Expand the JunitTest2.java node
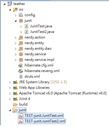Viewport: 109px width, 127px height. point(21,32)
